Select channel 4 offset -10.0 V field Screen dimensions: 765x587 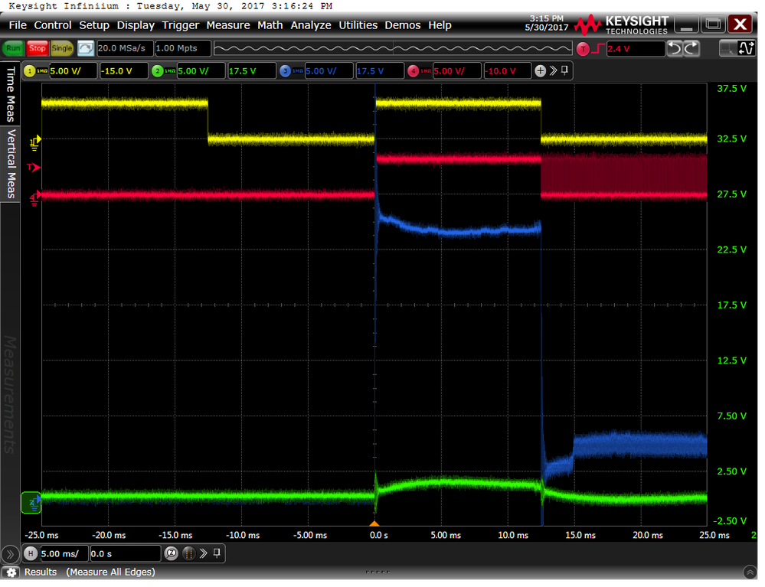coord(508,71)
